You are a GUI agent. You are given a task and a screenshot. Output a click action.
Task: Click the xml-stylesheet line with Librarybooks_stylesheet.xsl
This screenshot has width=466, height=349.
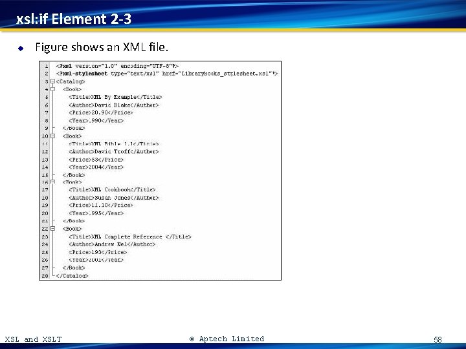(167, 74)
